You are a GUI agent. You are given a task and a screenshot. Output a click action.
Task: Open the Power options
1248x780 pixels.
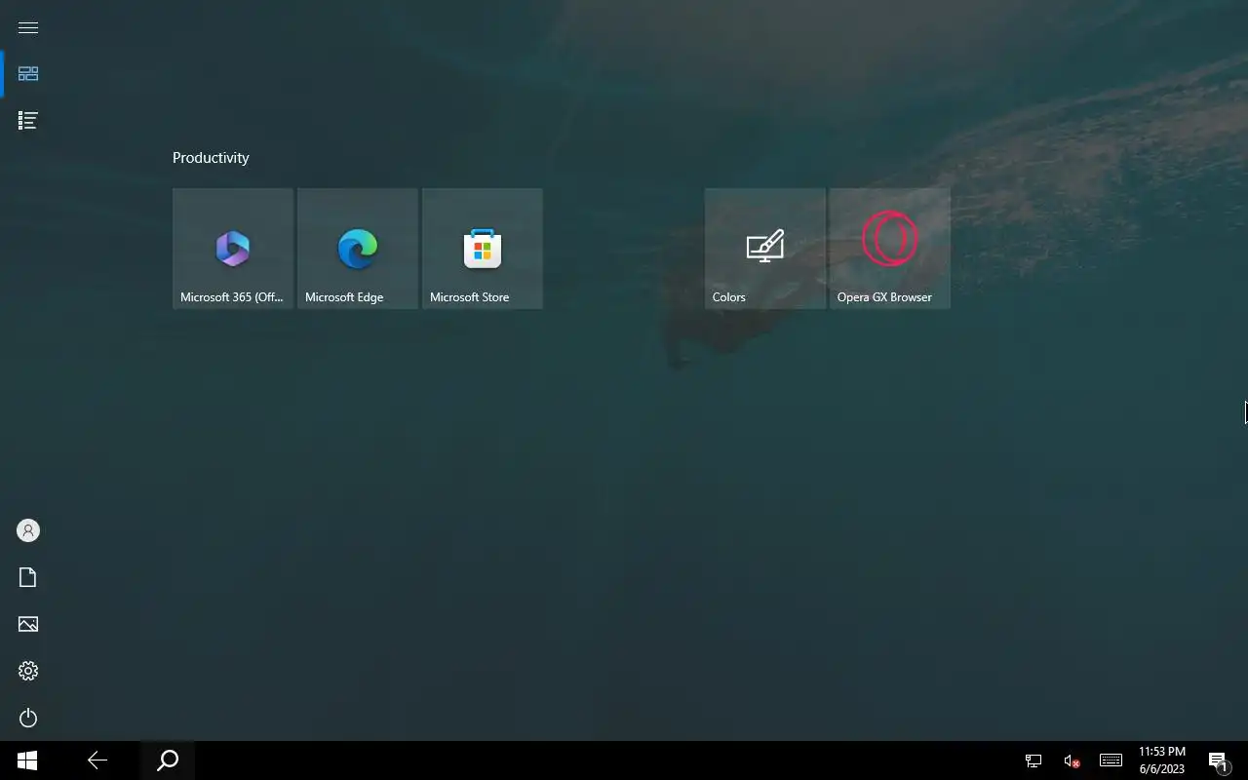(28, 718)
